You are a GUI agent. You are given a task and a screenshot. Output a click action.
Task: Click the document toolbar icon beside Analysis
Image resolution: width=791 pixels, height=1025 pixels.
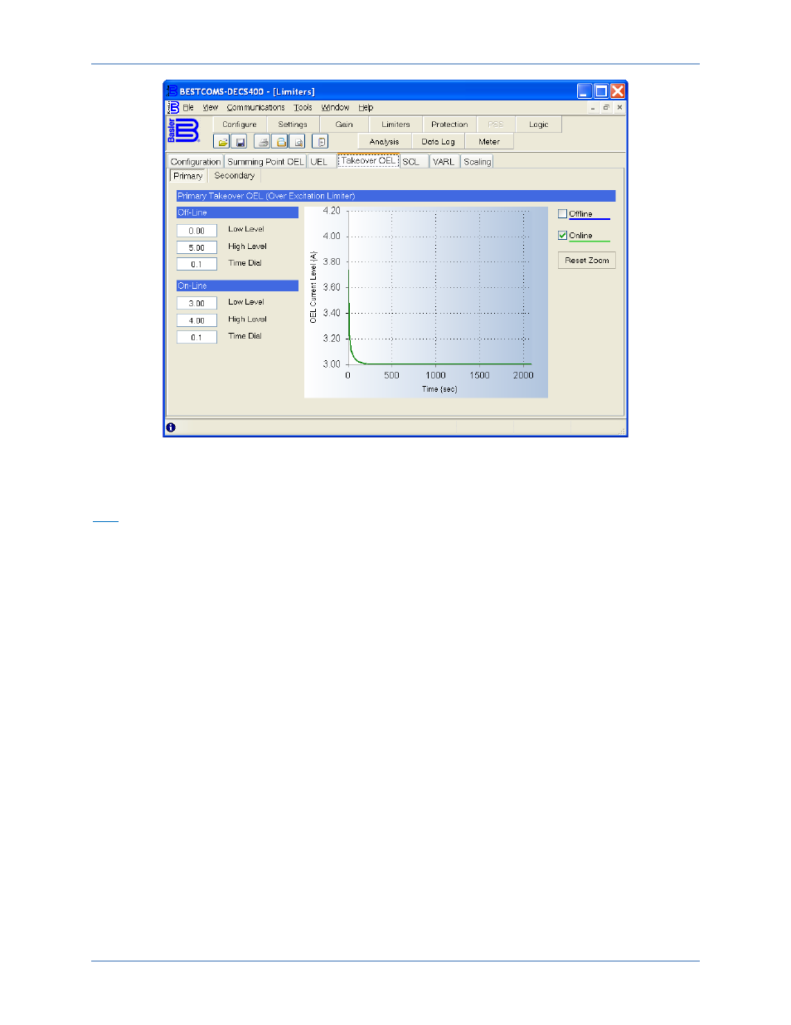[321, 142]
